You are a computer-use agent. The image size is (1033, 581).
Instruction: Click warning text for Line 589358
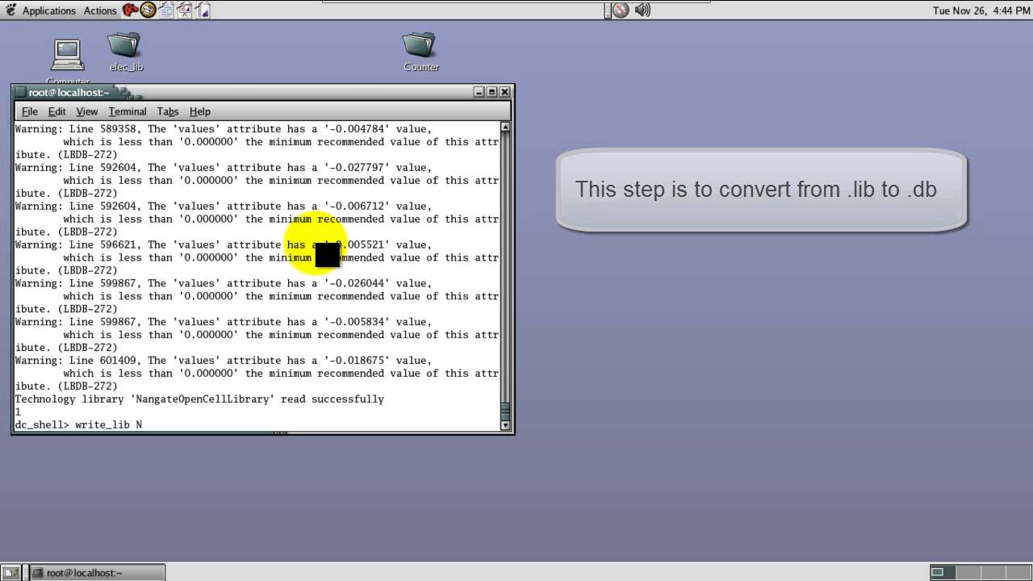point(257,141)
